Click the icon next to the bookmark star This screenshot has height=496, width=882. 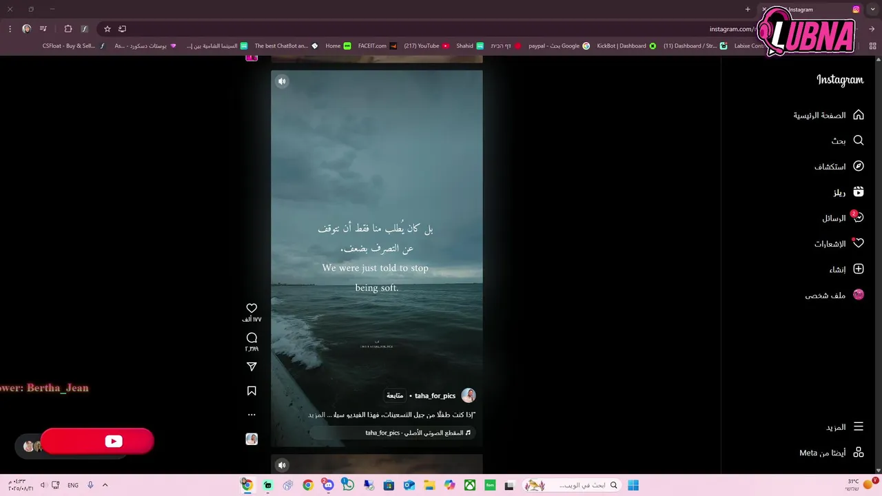[x=122, y=29]
